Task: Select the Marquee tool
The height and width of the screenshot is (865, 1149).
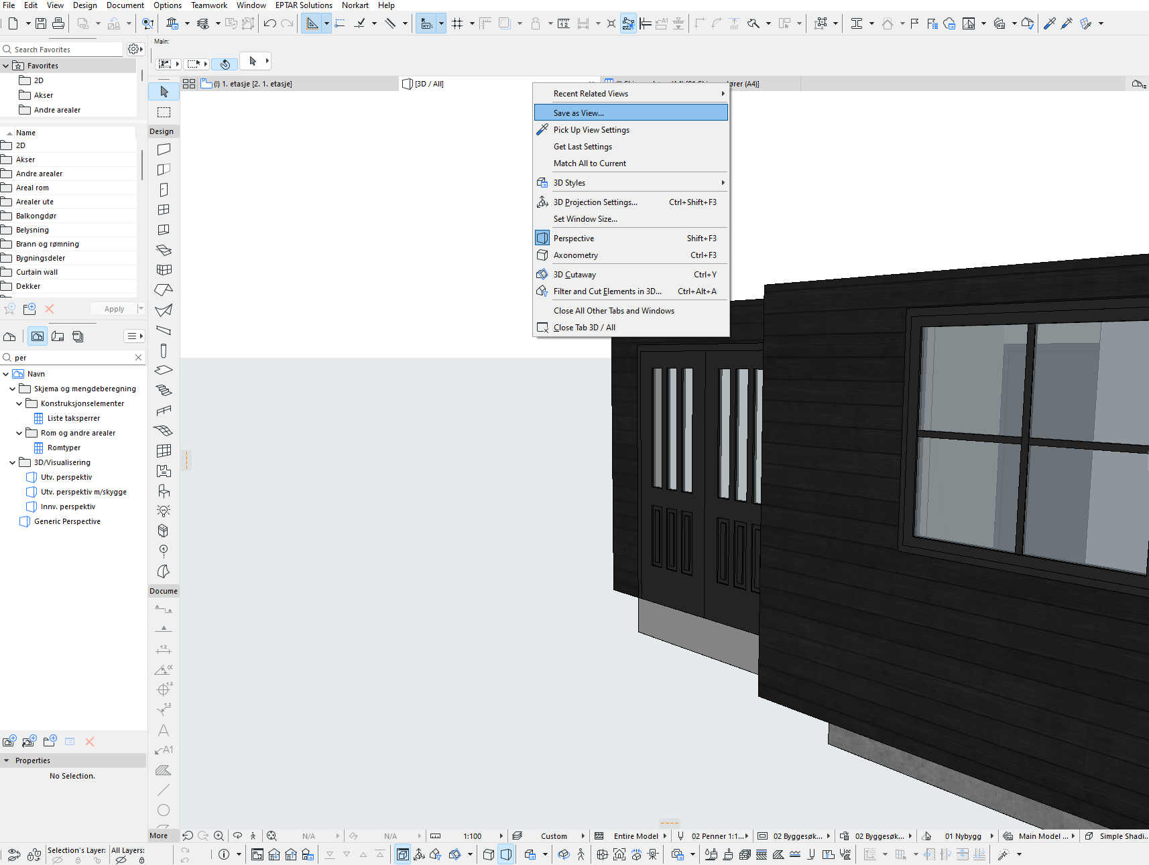Action: pyautogui.click(x=164, y=112)
